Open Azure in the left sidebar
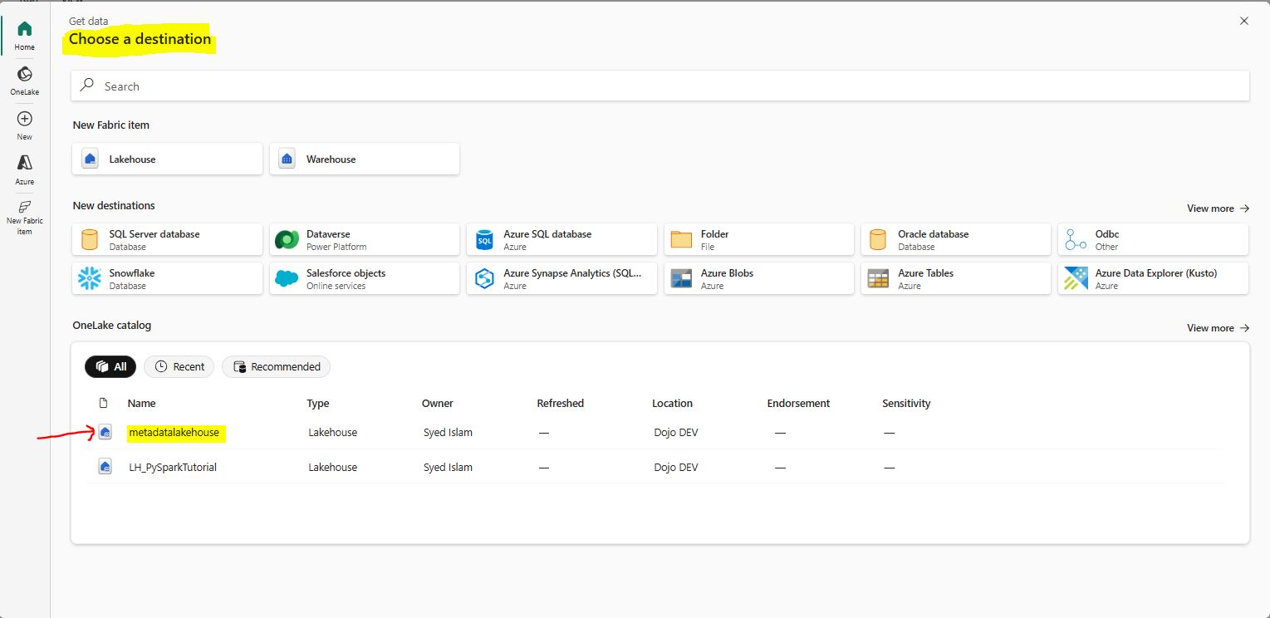The image size is (1270, 618). click(x=24, y=170)
